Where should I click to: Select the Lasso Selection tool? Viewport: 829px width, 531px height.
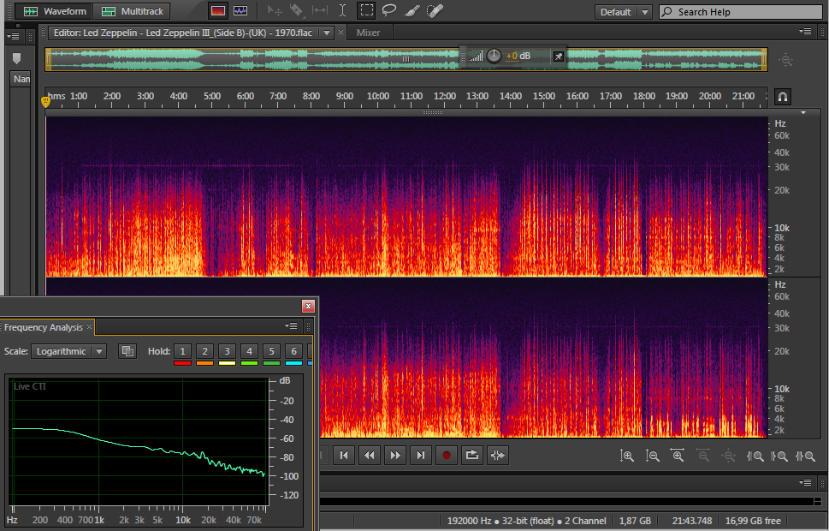389,10
